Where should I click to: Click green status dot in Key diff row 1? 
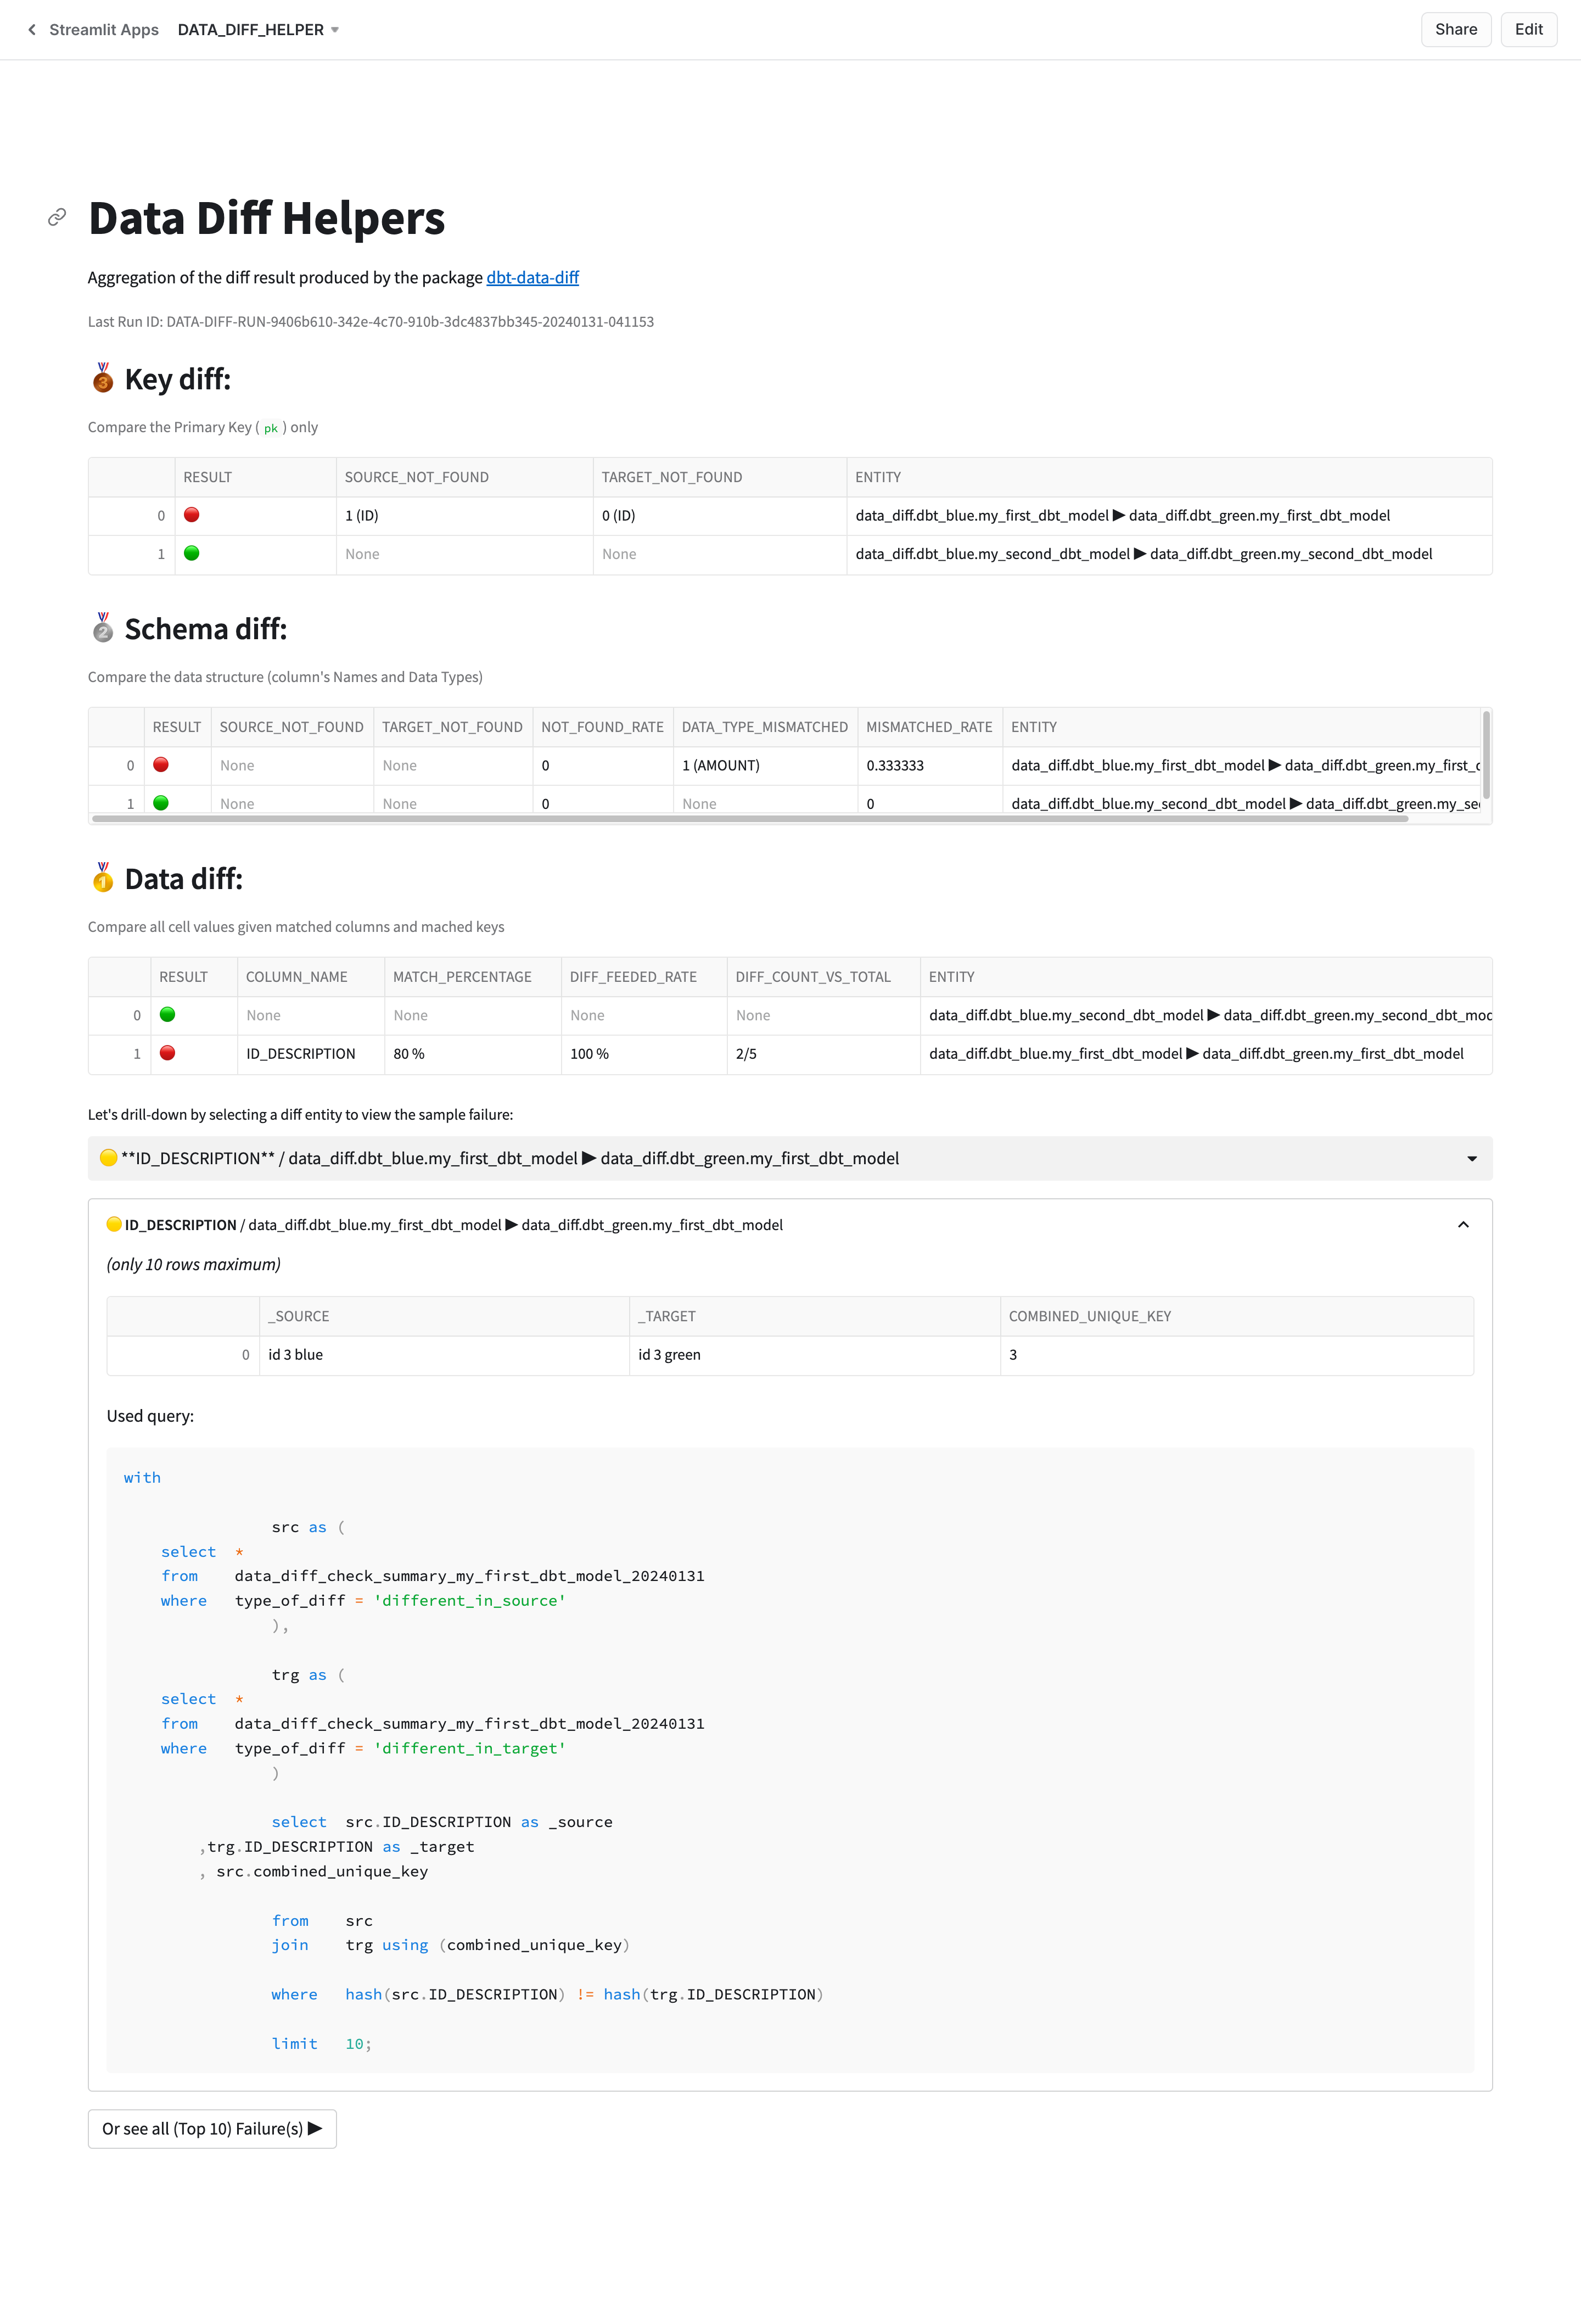click(x=192, y=553)
